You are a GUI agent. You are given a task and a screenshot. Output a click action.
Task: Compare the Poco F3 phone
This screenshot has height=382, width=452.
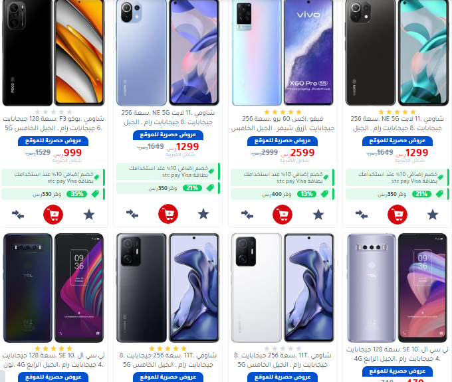[18, 215]
